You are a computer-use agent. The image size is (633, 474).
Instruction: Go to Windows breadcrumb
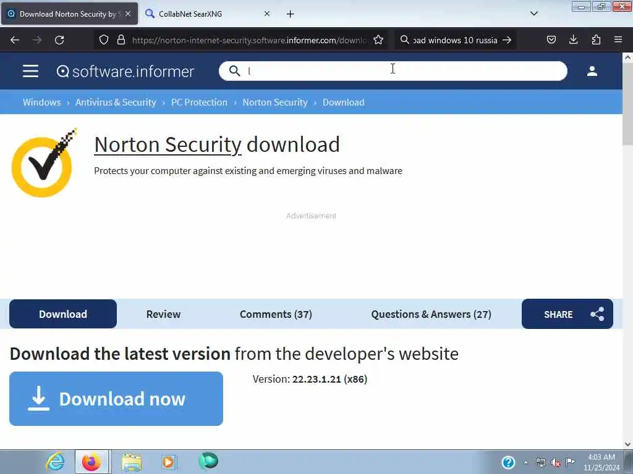[41, 102]
